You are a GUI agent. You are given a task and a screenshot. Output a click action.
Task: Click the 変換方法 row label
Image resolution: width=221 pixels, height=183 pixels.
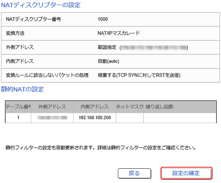(16, 33)
